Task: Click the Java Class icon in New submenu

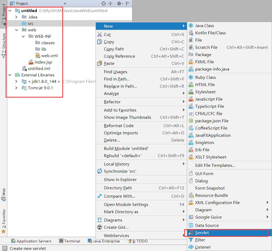Action: (x=191, y=26)
